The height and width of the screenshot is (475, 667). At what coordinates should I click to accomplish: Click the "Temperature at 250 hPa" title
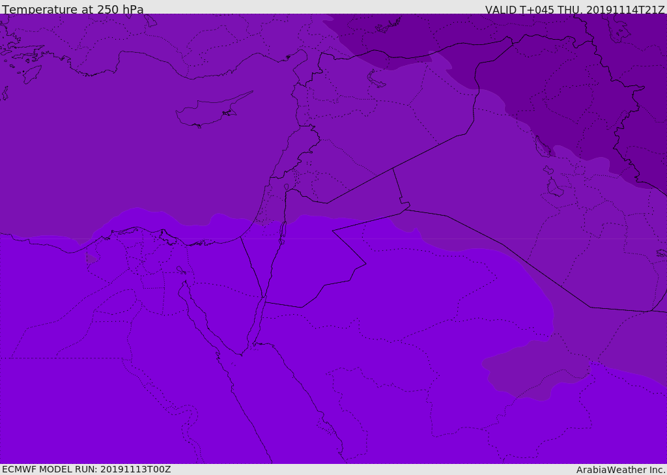point(73,9)
